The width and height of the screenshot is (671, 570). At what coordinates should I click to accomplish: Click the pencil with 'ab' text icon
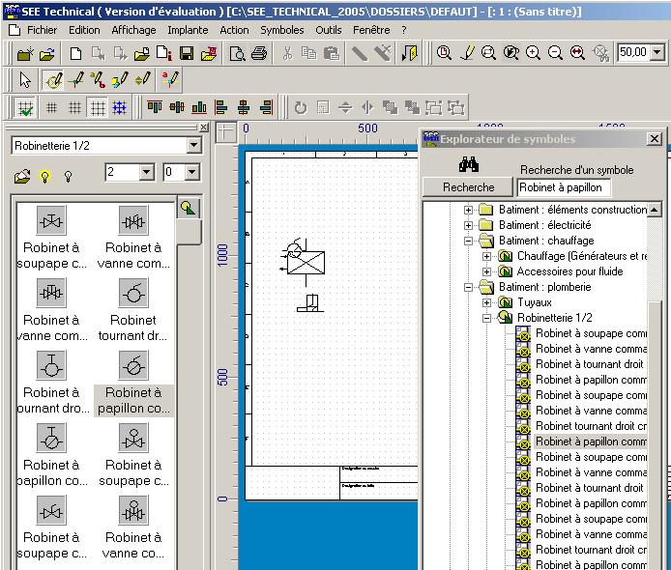pos(98,80)
